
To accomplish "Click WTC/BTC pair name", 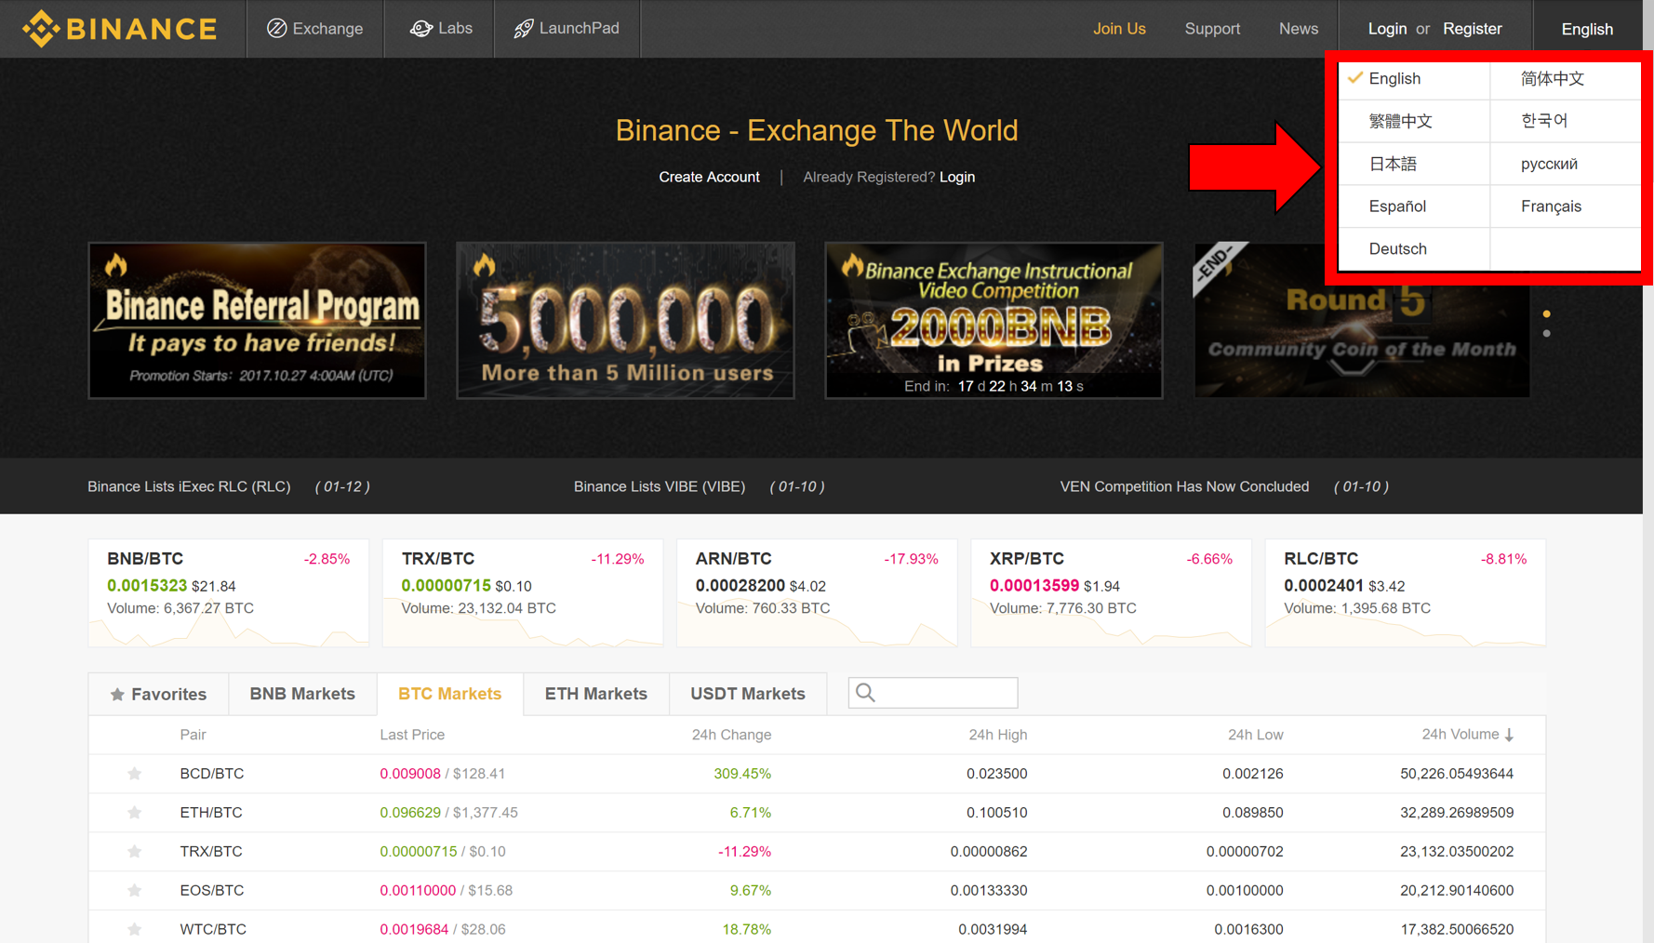I will click(x=213, y=929).
